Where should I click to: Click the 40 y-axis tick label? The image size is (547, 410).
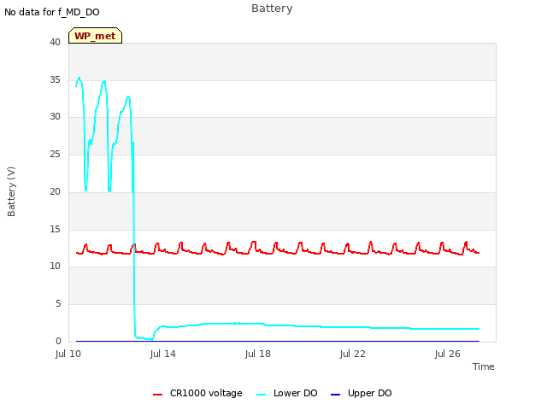(x=55, y=42)
